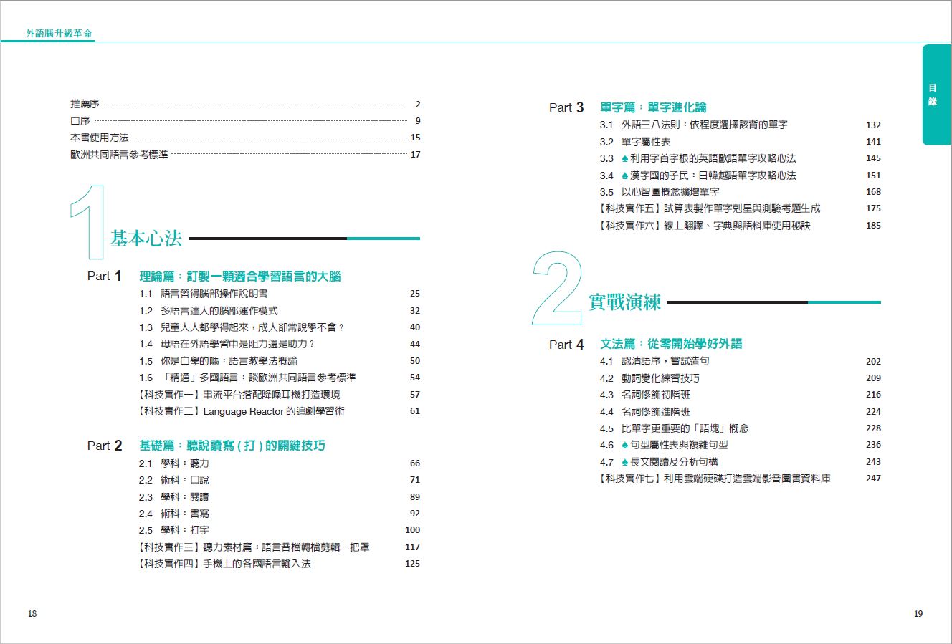Open the 目錄 side tab
This screenshot has width=952, height=644.
(934, 93)
